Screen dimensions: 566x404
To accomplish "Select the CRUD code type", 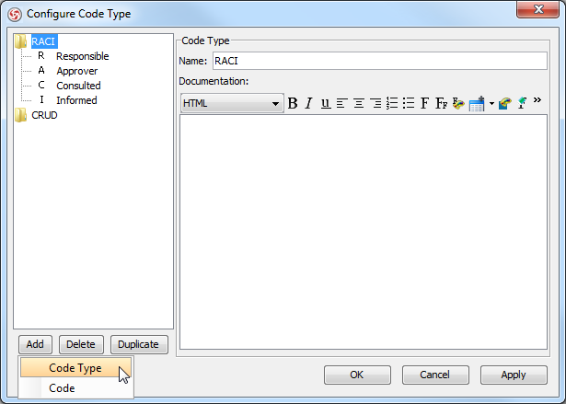I will (44, 115).
